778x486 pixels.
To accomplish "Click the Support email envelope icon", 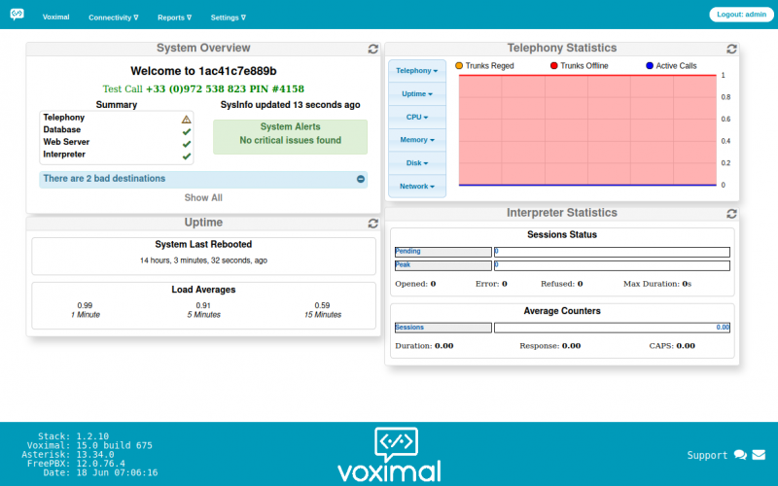I will (x=759, y=455).
